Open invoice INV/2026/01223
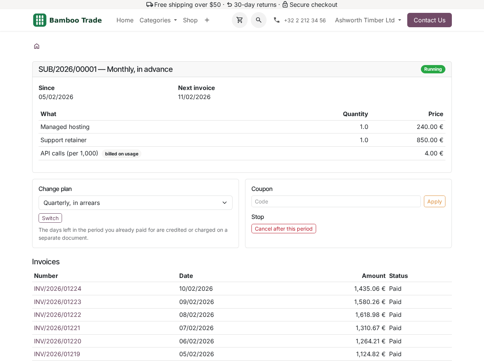484x363 pixels. 57,302
